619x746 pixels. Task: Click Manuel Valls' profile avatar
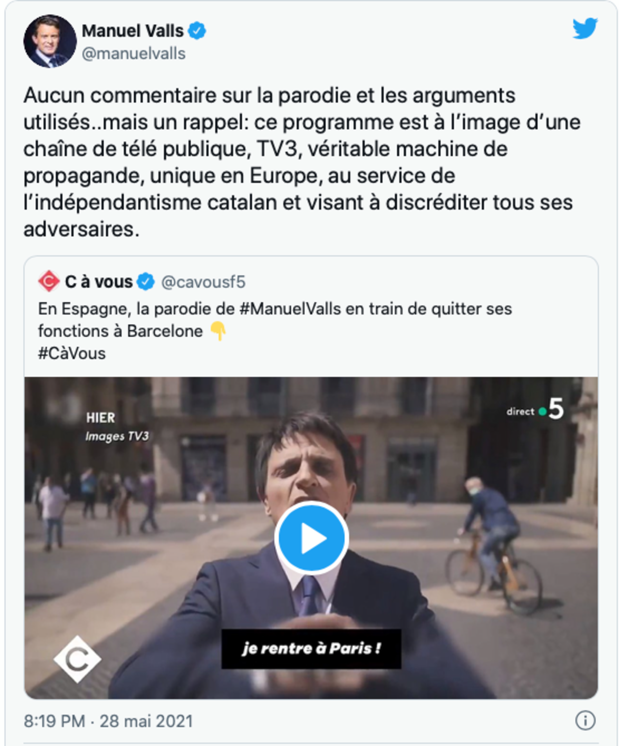click(x=50, y=41)
